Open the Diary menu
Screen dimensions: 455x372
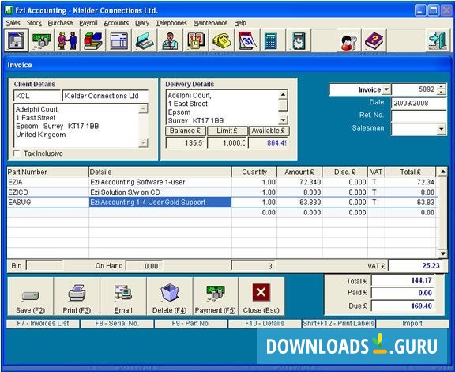click(x=142, y=23)
